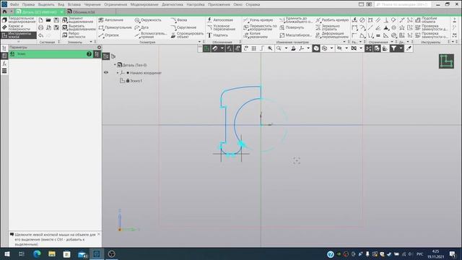Click the new document icon

pyautogui.click(x=40, y=19)
